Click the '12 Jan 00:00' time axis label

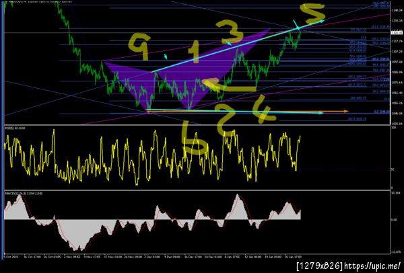click(253, 257)
